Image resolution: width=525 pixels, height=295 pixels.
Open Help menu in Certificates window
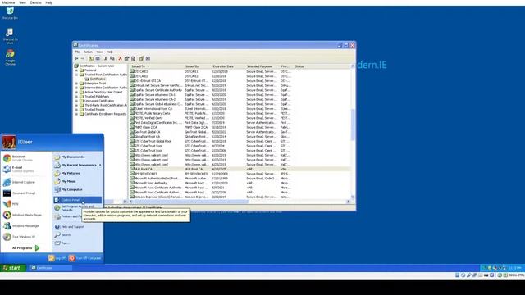tap(110, 52)
